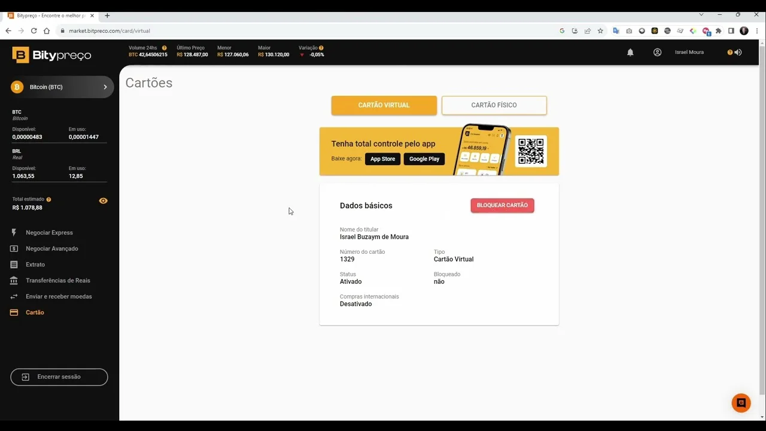Bookmark this page with star icon

tap(600, 31)
